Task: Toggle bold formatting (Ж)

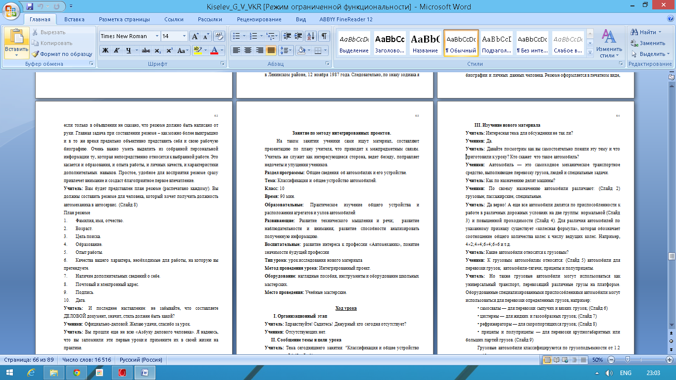Action: click(x=105, y=50)
